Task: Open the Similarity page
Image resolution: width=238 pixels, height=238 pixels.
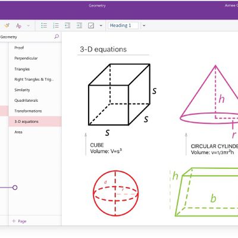Action: 35,90
